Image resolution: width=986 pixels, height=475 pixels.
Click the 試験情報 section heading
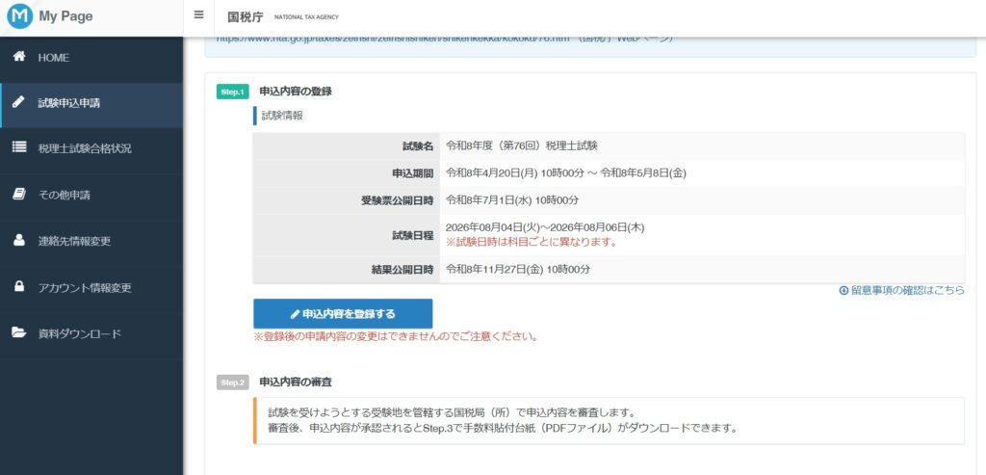coord(282,116)
